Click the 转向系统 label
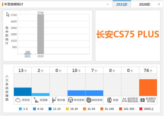The image size is (164, 116). click(79, 100)
